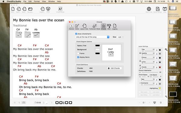Open the Wi-Fi menu bar icon
Viewport: 181px width, 113px height.
[137, 2]
